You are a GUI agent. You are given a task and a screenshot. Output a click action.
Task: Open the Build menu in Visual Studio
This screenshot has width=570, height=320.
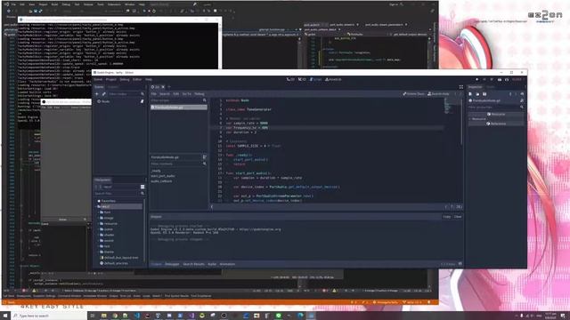point(54,4)
